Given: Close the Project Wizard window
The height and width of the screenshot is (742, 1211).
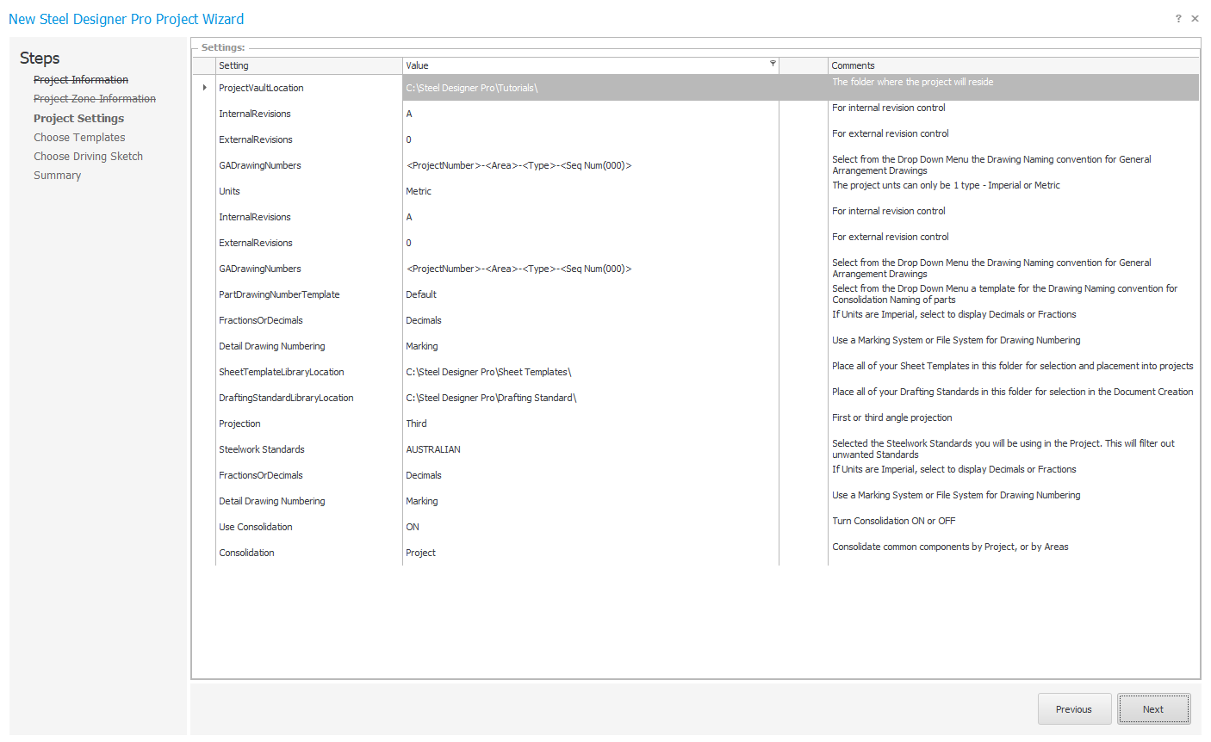Looking at the screenshot, I should coord(1195,18).
